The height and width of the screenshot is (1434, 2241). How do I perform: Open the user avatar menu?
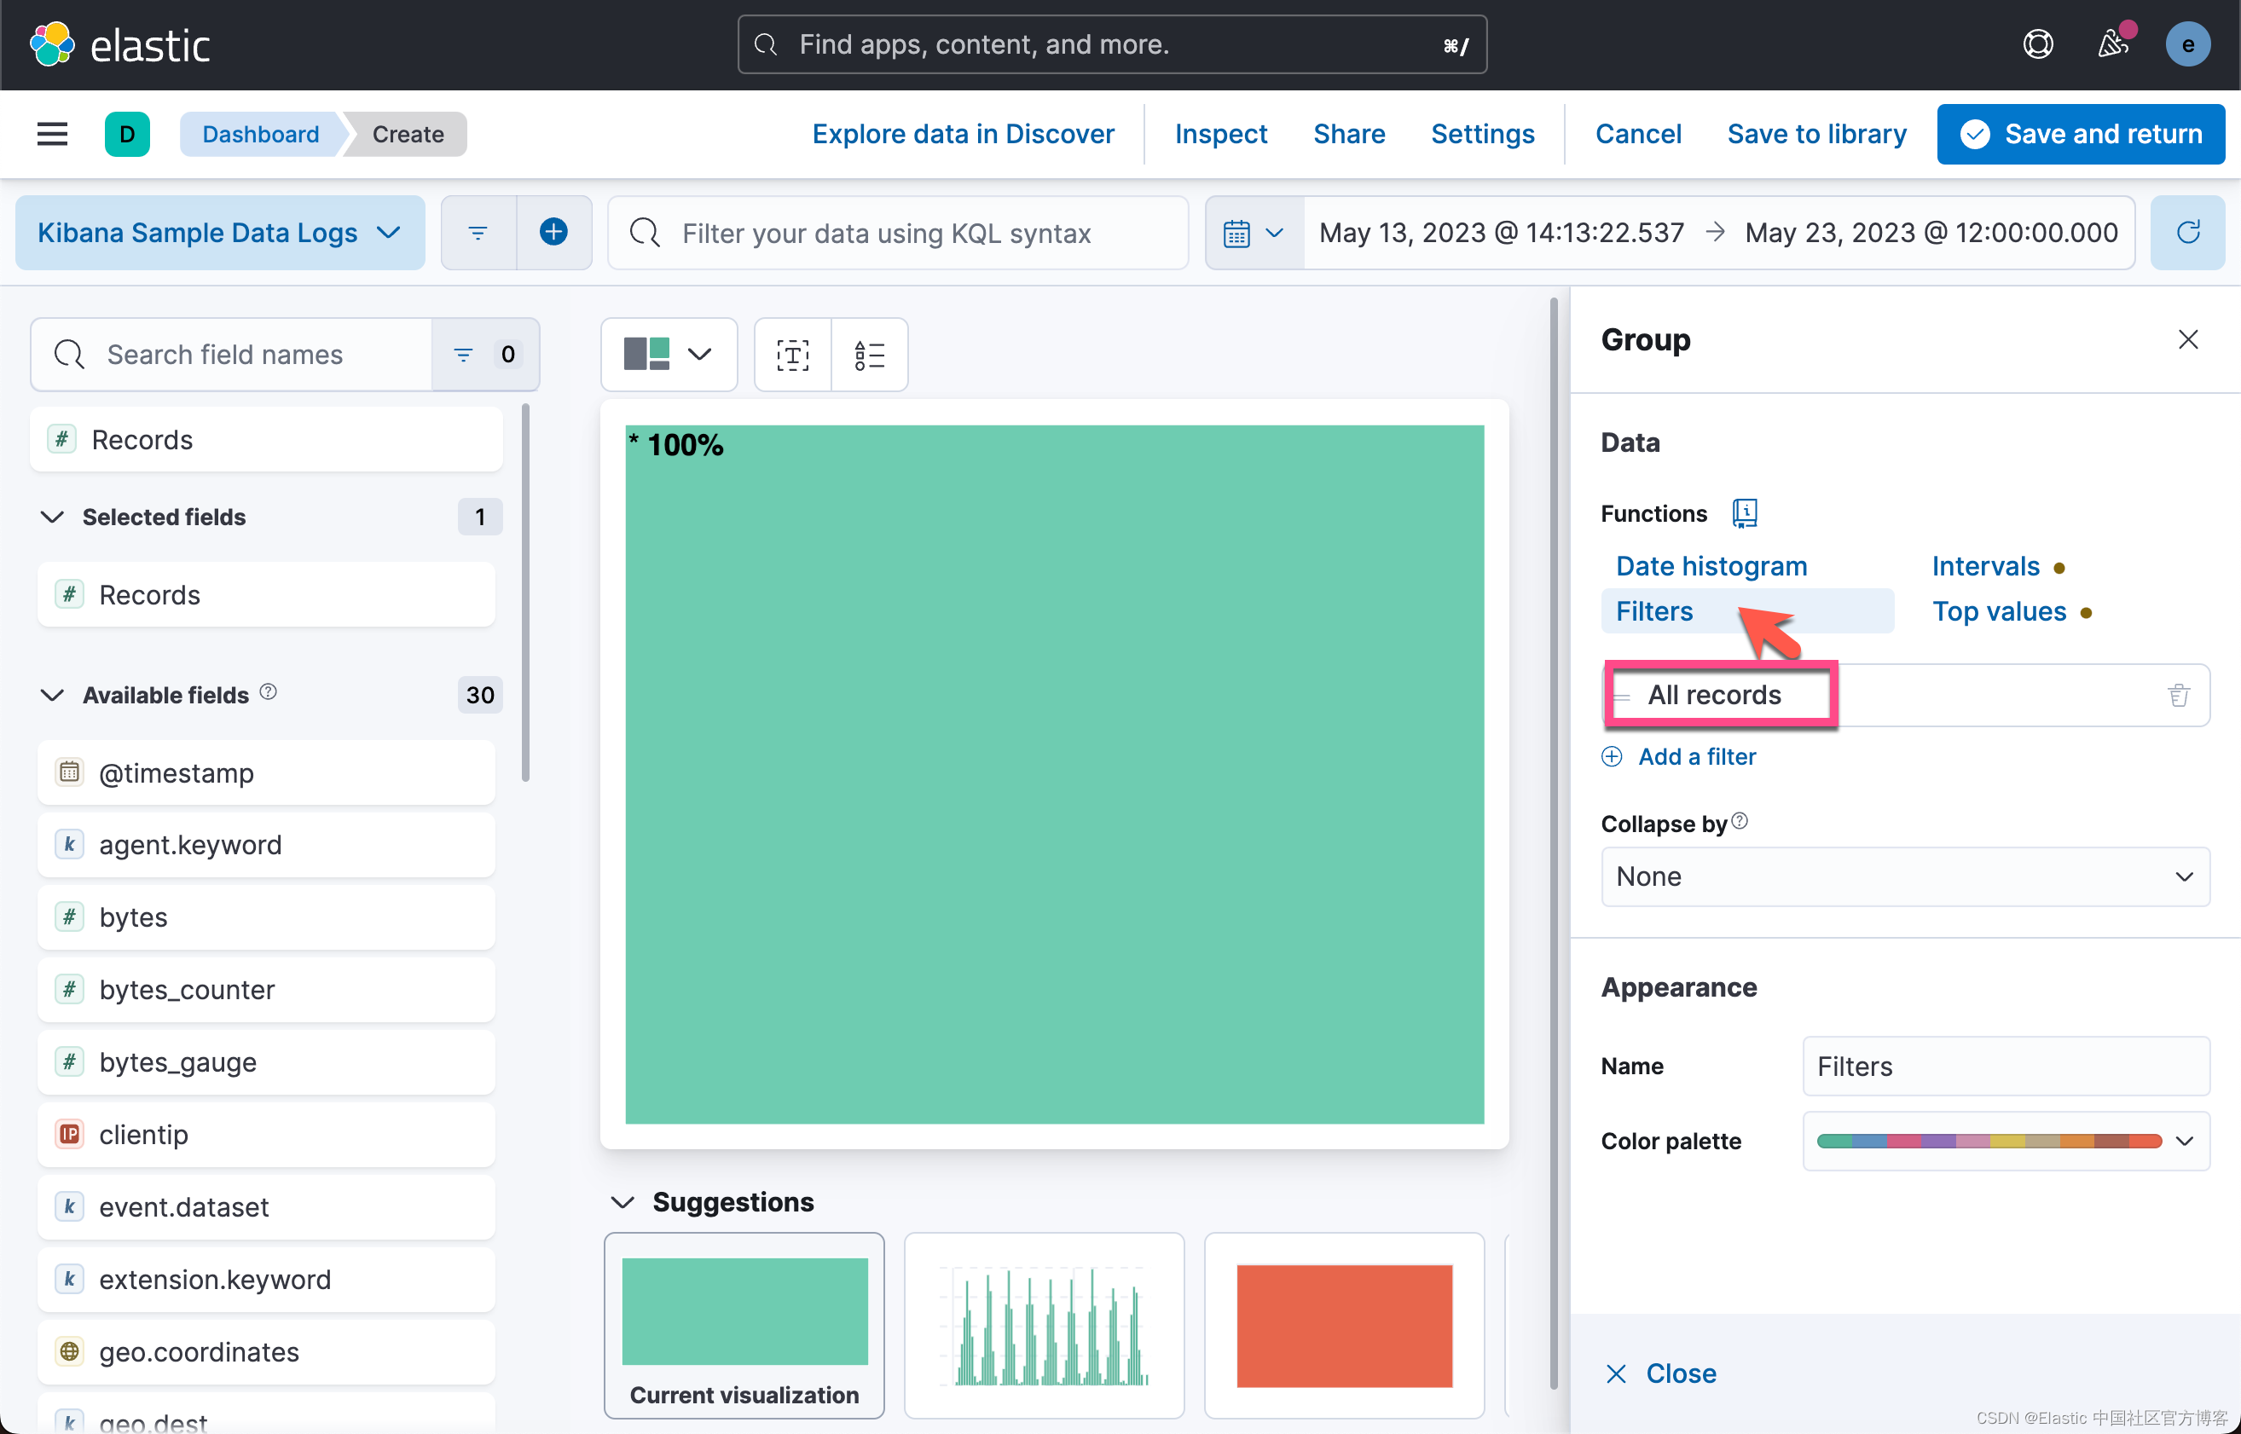(x=2187, y=43)
